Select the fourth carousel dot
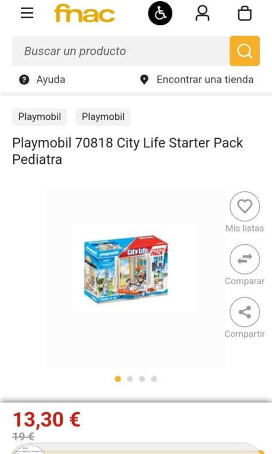Screen dimensions: 272x454 click(x=154, y=379)
